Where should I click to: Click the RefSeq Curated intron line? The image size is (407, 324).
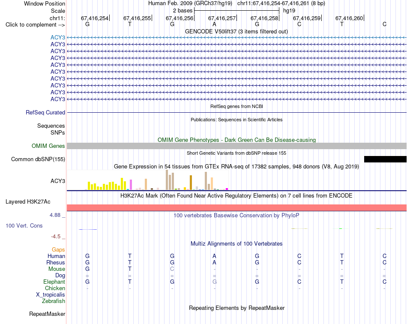(x=236, y=112)
